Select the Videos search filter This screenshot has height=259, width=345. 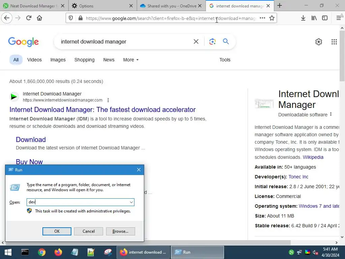[34, 60]
